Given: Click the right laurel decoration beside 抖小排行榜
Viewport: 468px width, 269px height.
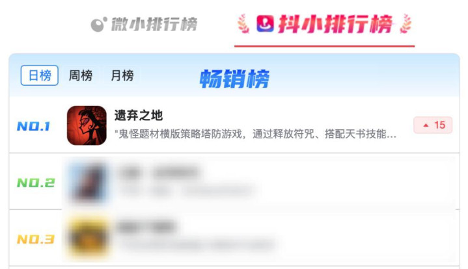Looking at the screenshot, I should click(406, 23).
